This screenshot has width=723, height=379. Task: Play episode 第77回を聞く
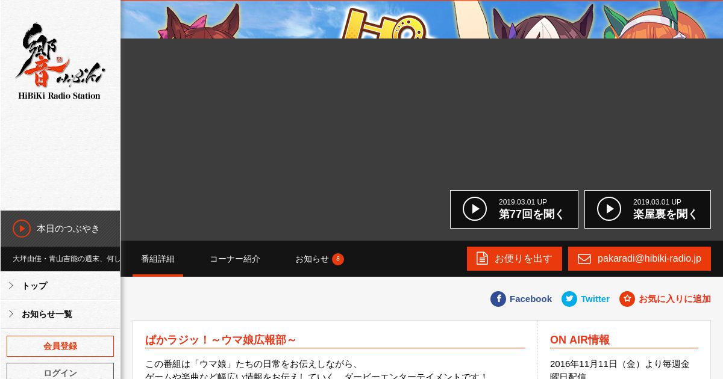[514, 209]
